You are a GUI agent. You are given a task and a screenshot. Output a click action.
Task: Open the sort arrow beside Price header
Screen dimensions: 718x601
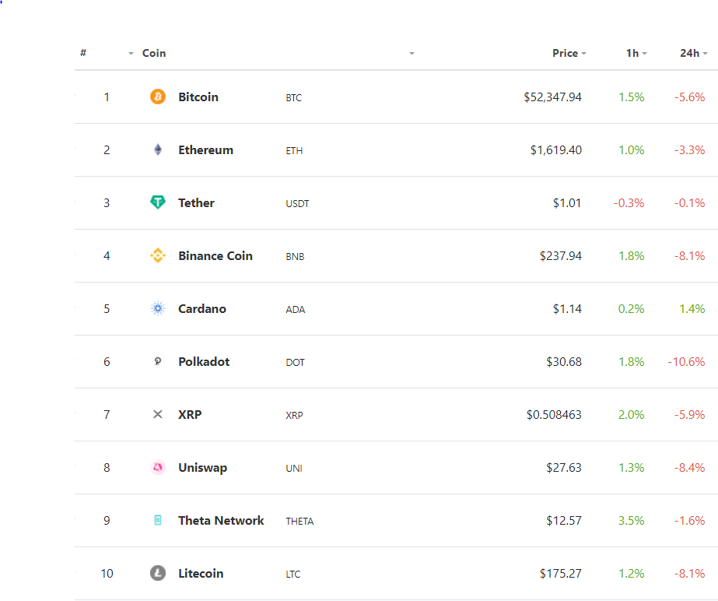coord(583,54)
